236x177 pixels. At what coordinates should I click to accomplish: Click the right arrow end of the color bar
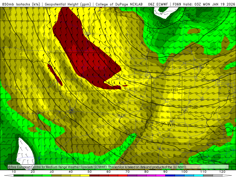click(227, 175)
